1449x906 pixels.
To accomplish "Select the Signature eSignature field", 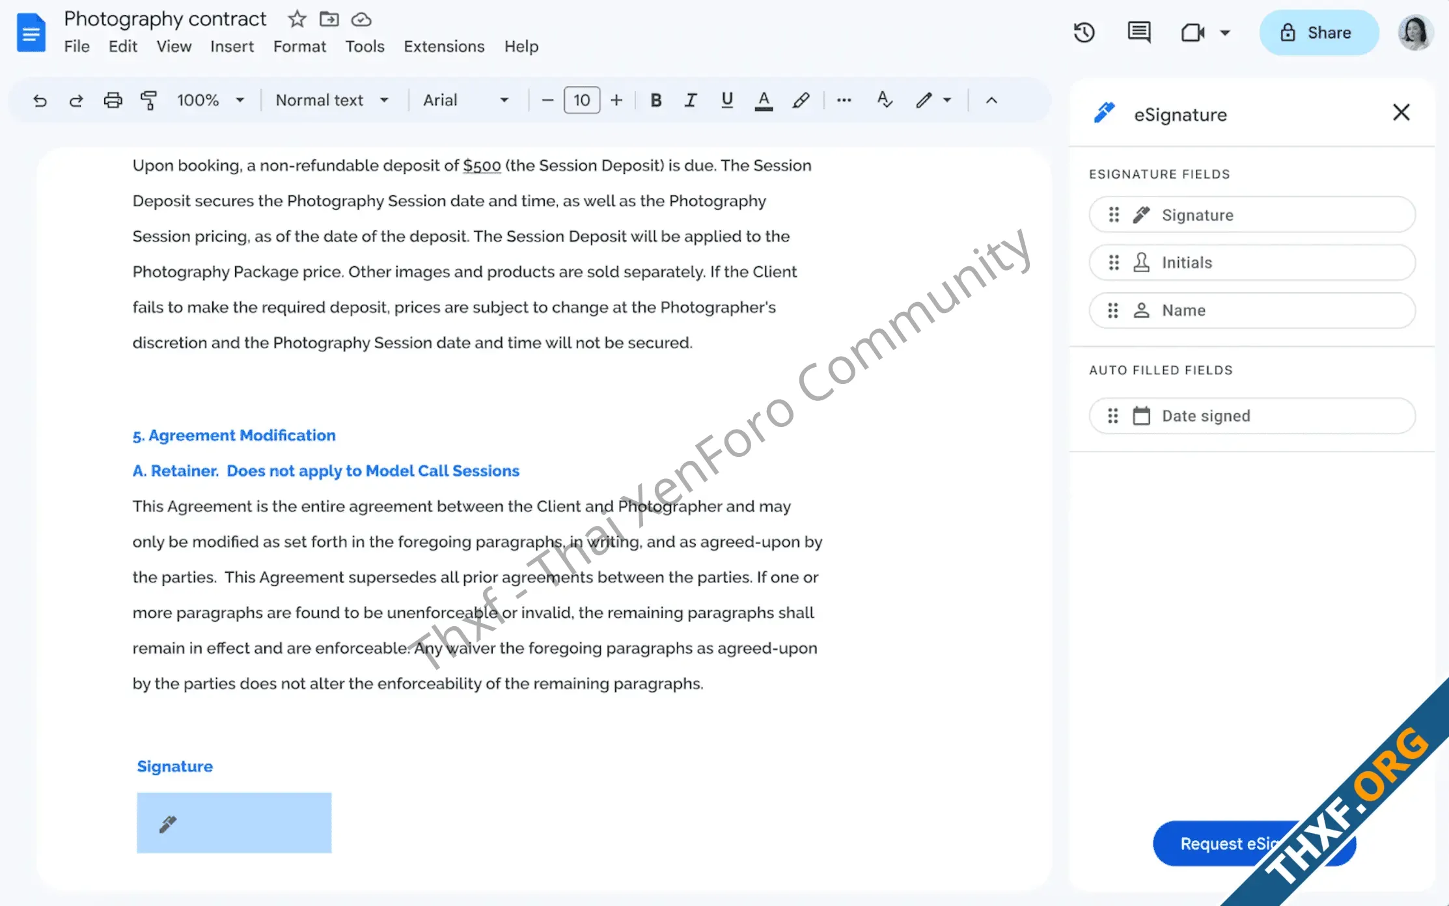I will [1252, 215].
